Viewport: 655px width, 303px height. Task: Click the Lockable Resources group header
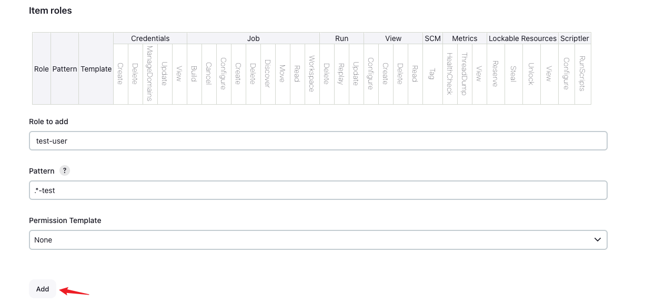522,38
